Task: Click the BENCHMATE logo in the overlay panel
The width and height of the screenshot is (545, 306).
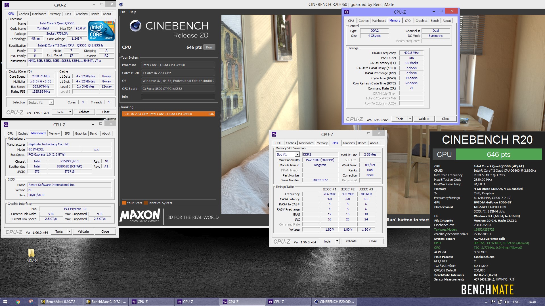Action: coord(487,290)
